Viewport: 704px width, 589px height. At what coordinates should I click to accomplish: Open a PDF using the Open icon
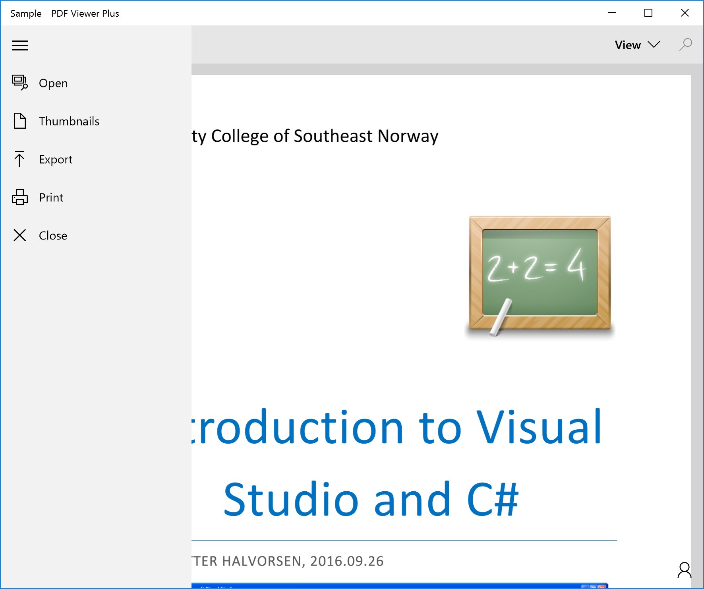tap(19, 83)
